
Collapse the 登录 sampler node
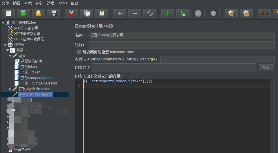[10, 56]
